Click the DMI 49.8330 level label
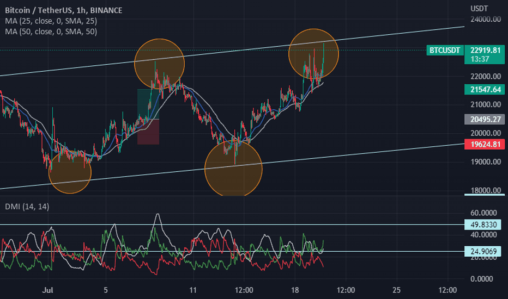The height and width of the screenshot is (299, 508). coord(483,225)
